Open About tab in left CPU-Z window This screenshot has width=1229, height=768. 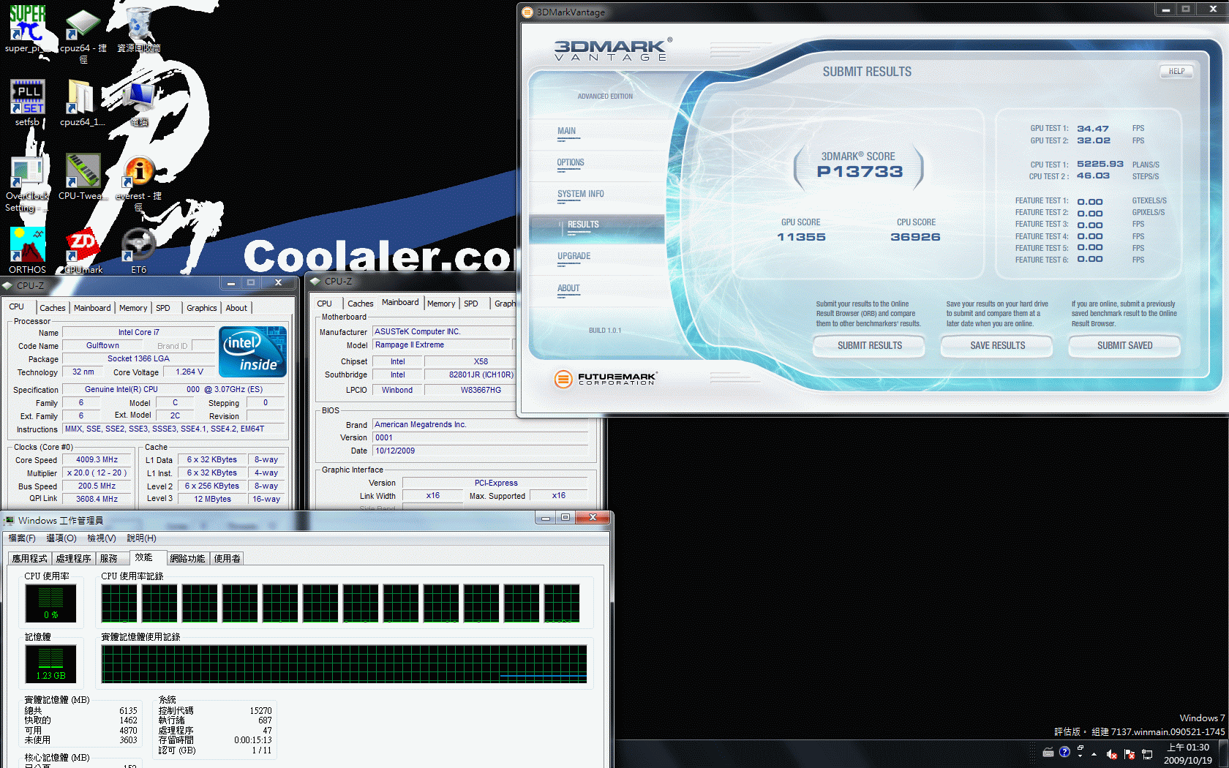pyautogui.click(x=236, y=309)
